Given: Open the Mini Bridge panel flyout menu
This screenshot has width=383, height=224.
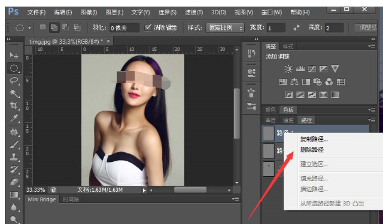Looking at the screenshot, I should coord(235,200).
